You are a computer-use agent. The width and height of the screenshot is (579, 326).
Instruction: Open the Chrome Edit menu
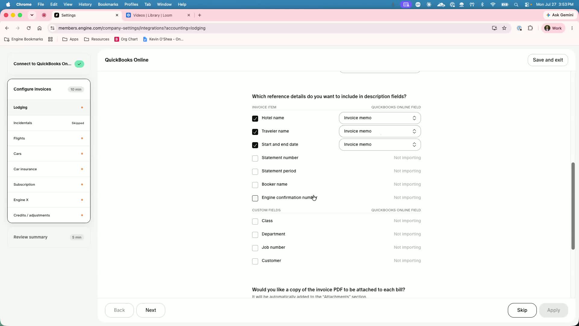pos(54,4)
